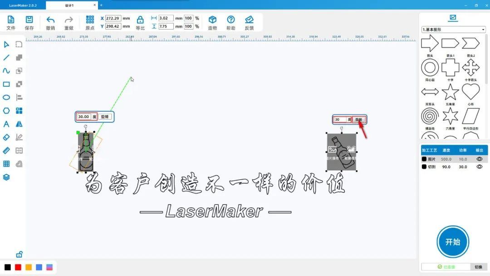The image size is (490, 276).
Task: Insert the 心形 heart shape
Action: pos(470,92)
